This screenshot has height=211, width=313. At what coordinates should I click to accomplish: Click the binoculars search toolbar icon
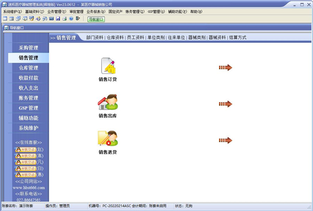[x=45, y=19]
